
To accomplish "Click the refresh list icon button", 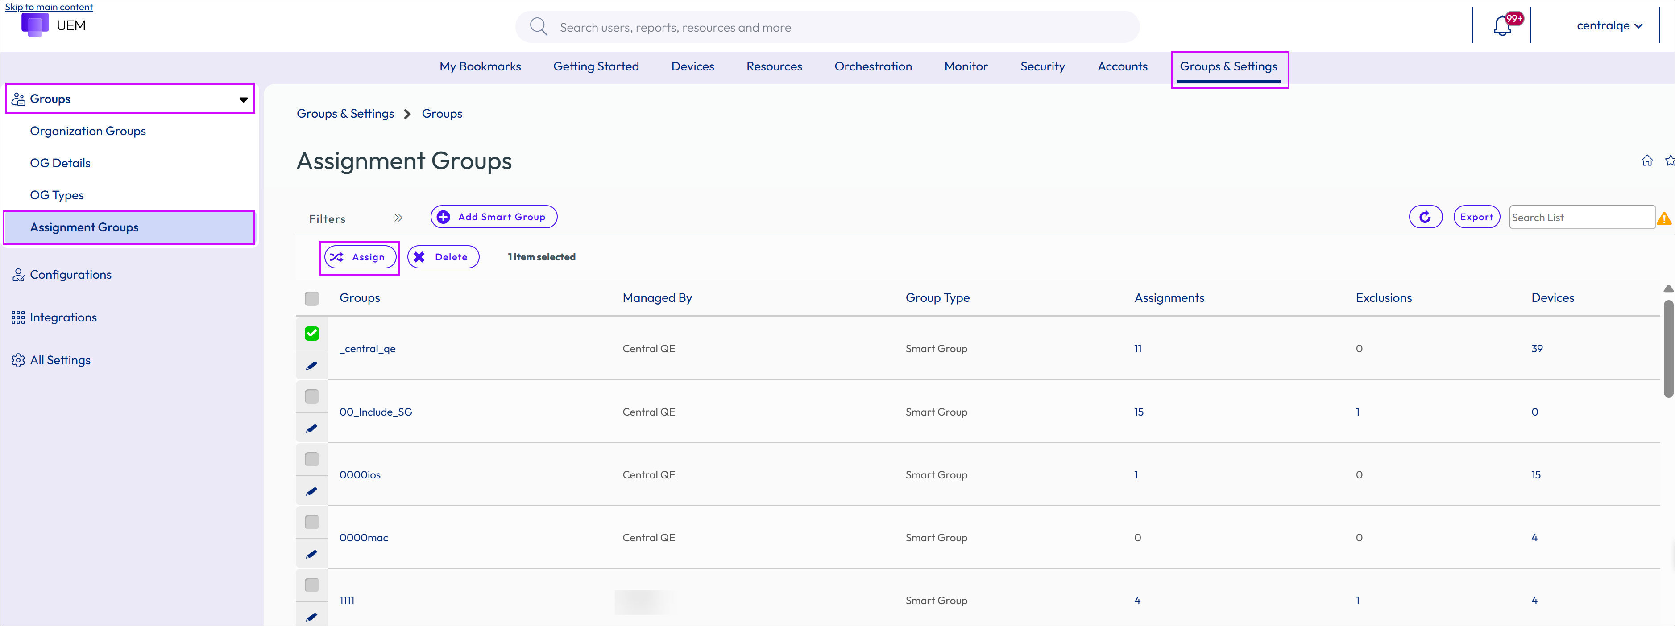I will 1425,217.
